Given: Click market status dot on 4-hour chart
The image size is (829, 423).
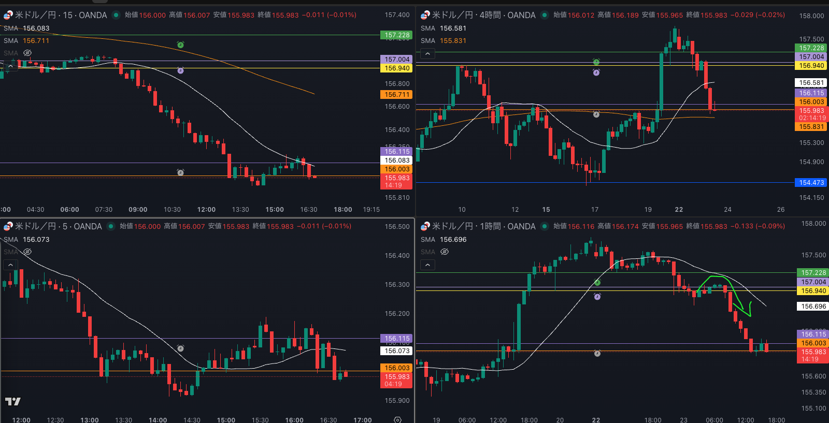Looking at the screenshot, I should coord(545,15).
